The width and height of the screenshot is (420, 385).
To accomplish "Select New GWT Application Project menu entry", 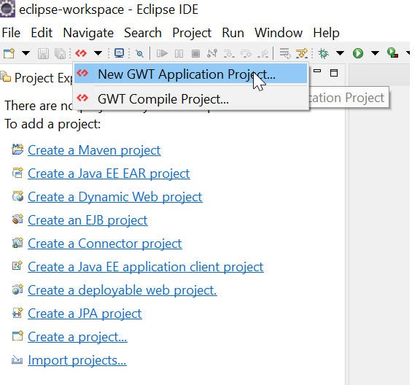I will 191,74.
